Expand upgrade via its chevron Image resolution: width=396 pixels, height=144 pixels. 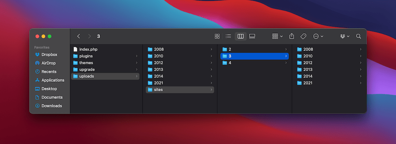click(x=137, y=69)
